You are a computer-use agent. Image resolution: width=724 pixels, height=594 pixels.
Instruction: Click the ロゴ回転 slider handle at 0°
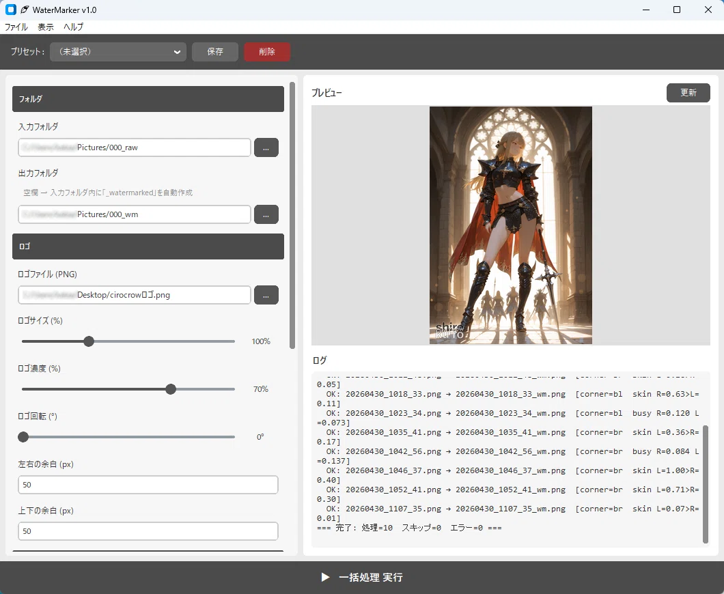tap(23, 436)
